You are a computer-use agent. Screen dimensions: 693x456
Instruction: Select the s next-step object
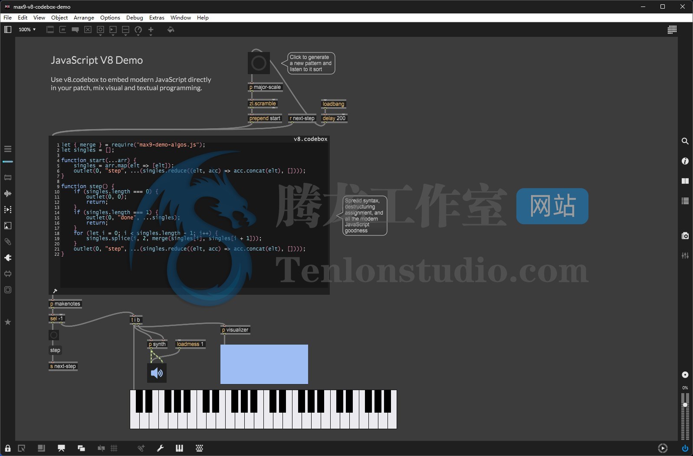pos(63,366)
